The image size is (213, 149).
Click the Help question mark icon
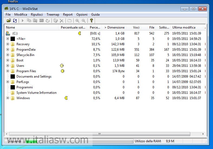pos(91,20)
